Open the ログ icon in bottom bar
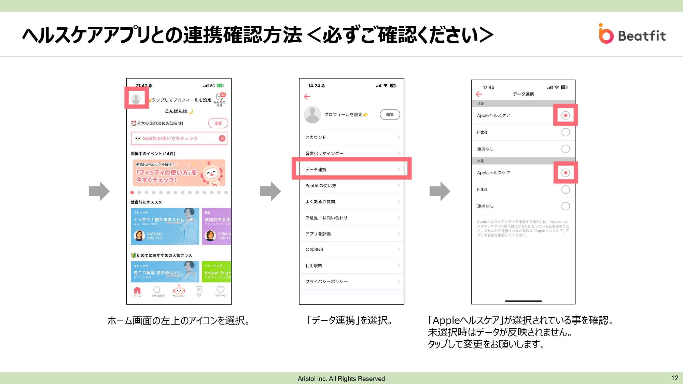The image size is (683, 384). pyautogui.click(x=199, y=290)
